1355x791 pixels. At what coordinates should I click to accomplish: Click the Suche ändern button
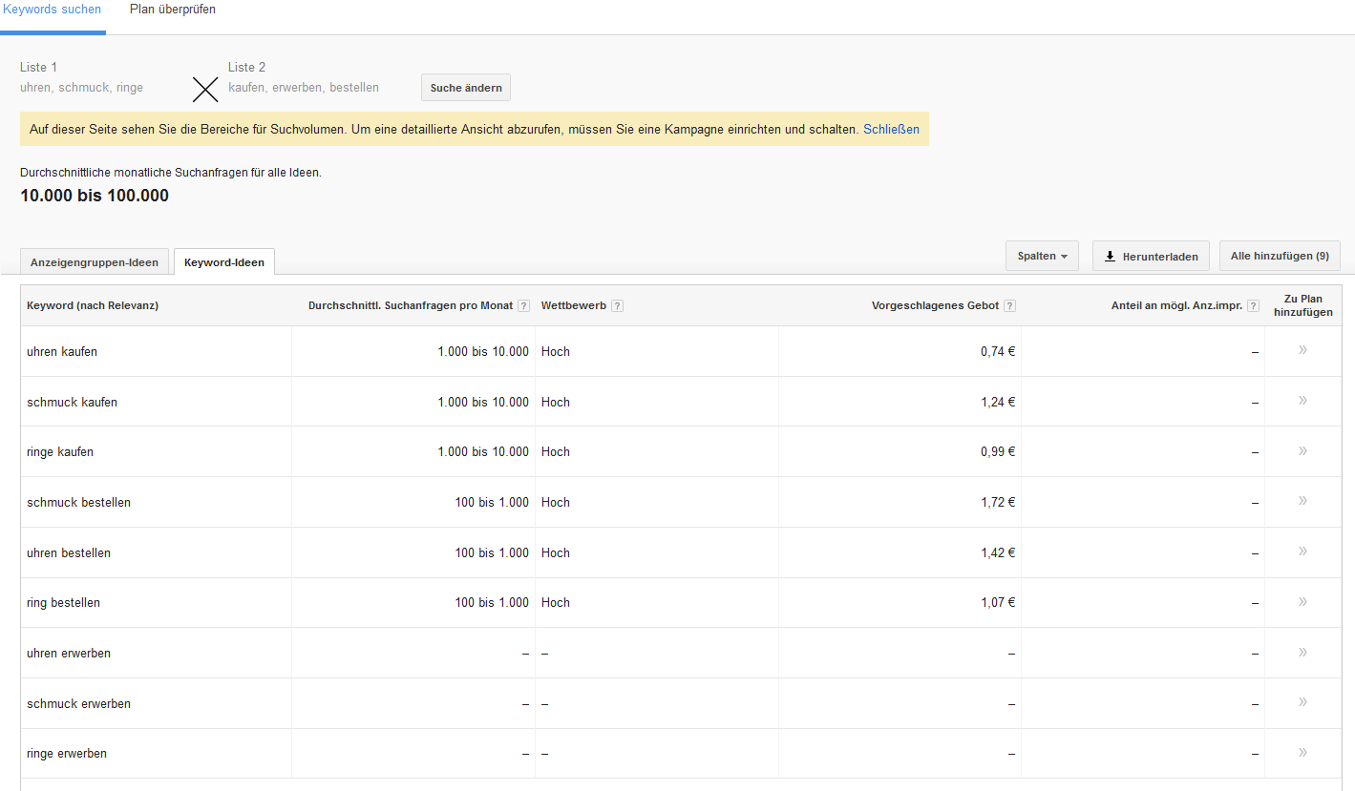point(465,87)
